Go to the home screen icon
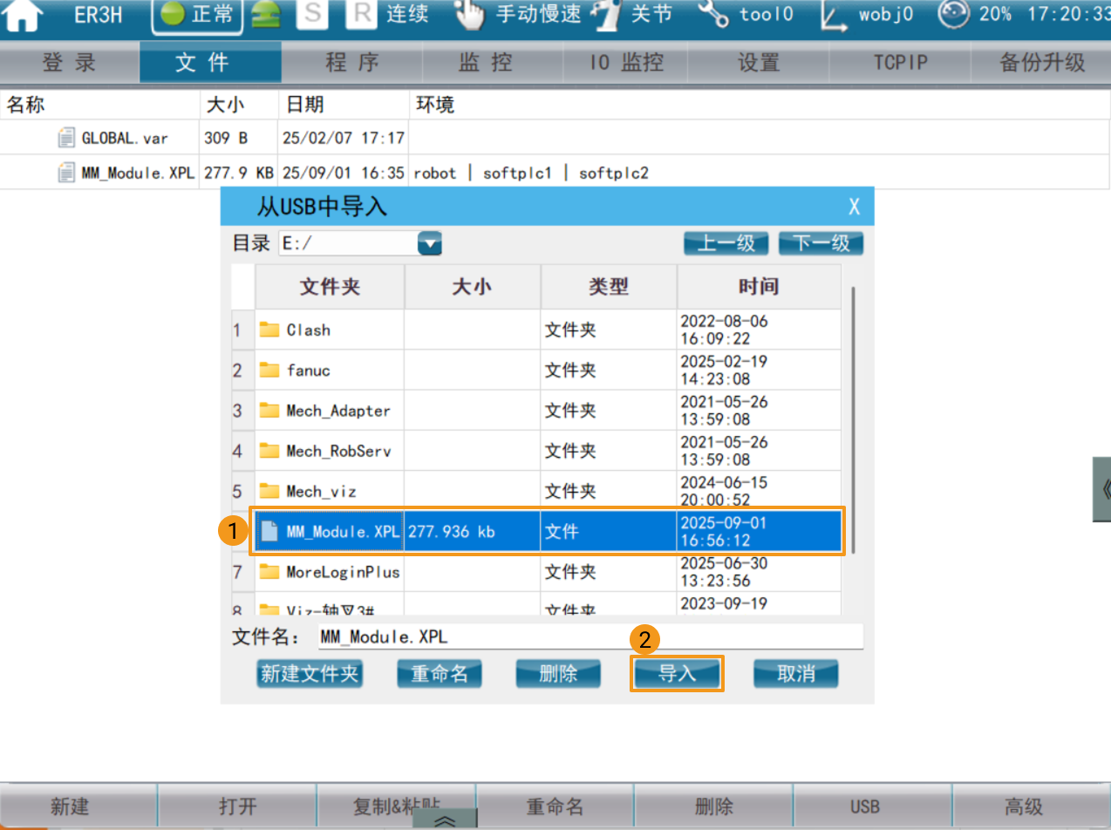Screen dimensions: 1111x830 point(24,16)
